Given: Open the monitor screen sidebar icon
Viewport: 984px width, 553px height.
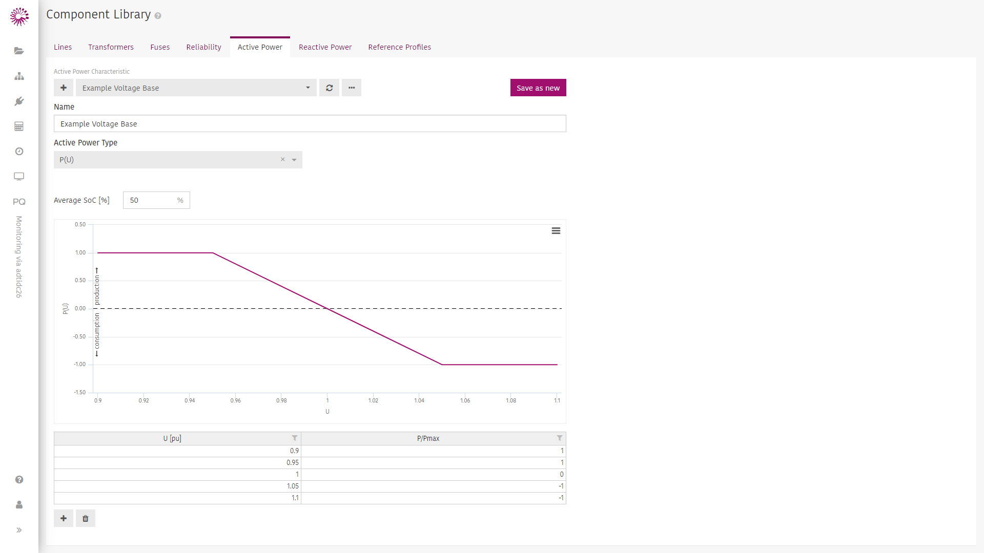Looking at the screenshot, I should (x=19, y=176).
